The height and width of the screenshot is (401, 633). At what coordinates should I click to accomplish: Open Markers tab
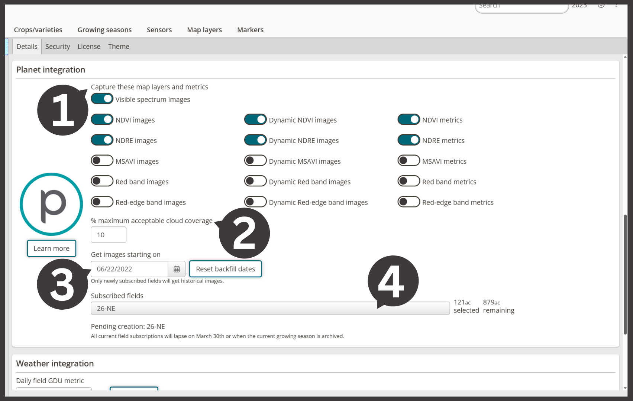250,30
